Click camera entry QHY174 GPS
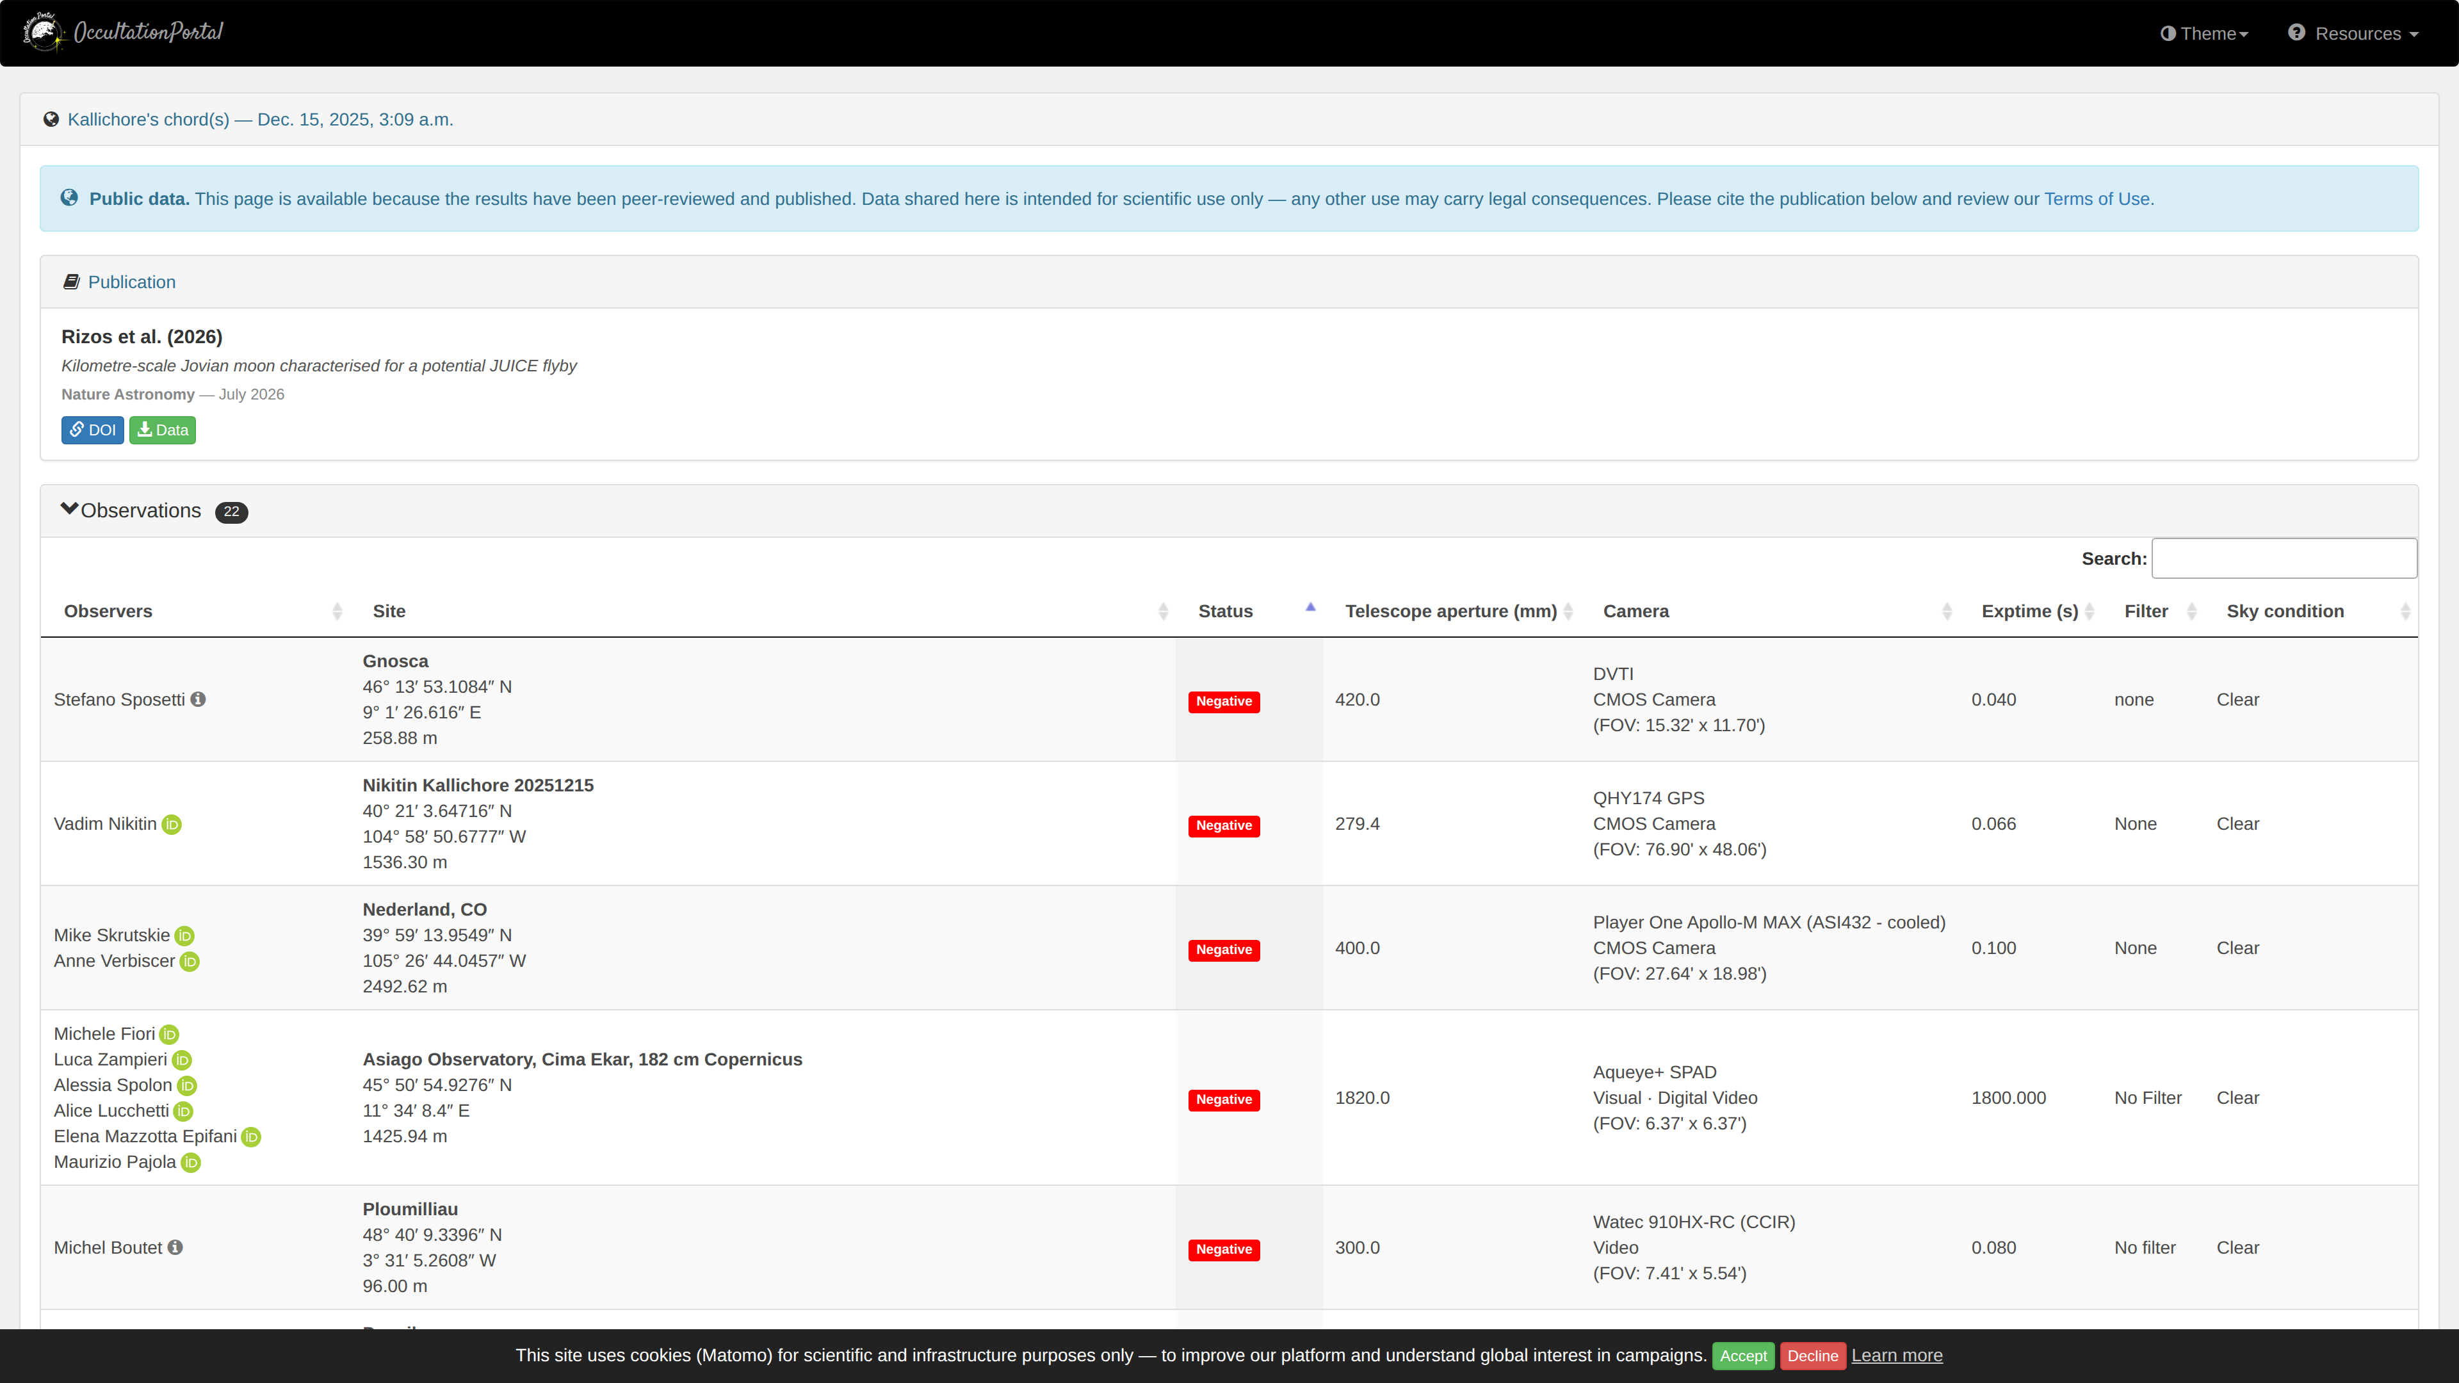 click(1648, 798)
